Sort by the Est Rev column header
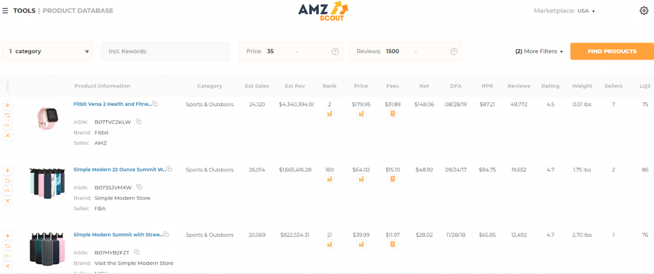This screenshot has height=274, width=654. (x=295, y=86)
